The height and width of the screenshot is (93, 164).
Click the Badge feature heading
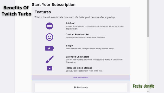[x=69, y=45]
